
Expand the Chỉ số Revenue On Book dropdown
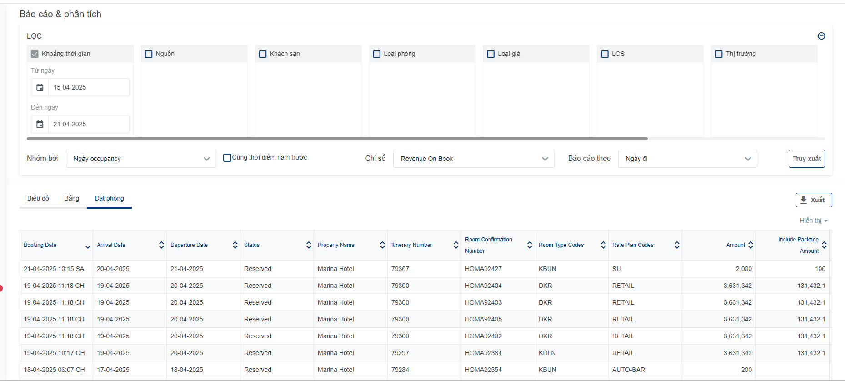click(473, 159)
